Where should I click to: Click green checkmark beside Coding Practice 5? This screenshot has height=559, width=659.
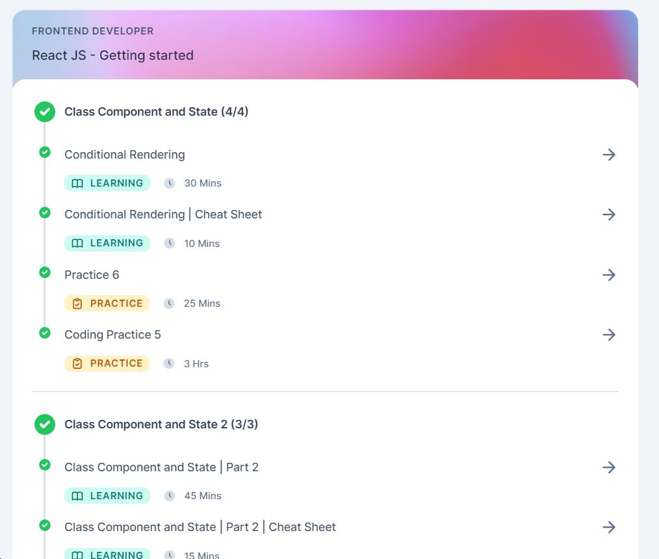coord(45,333)
